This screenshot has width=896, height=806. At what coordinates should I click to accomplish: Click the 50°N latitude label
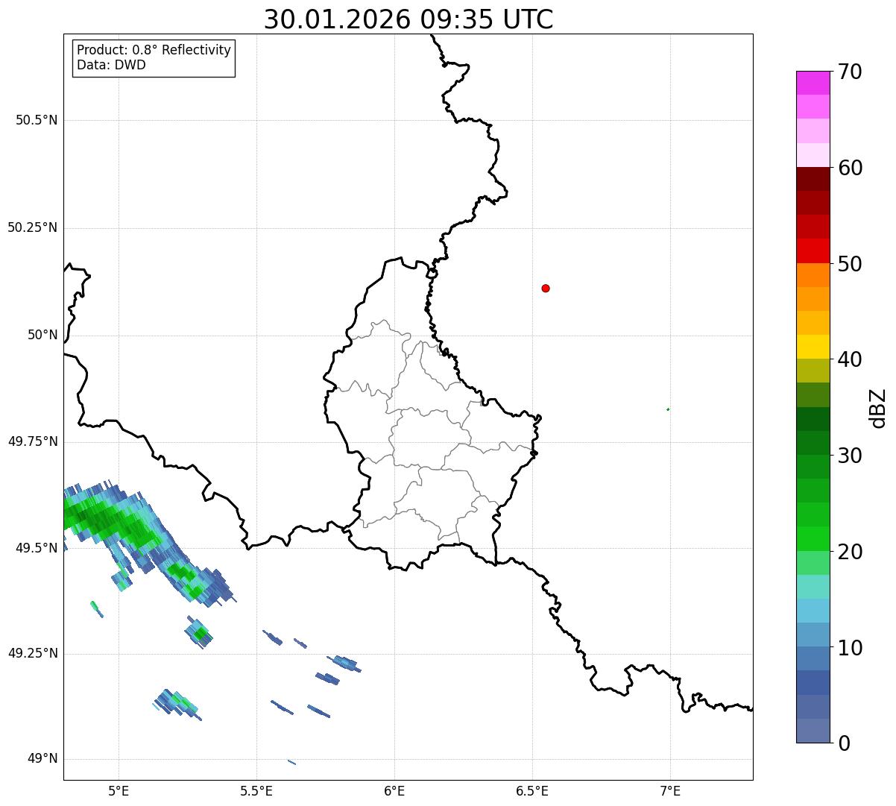pyautogui.click(x=42, y=335)
